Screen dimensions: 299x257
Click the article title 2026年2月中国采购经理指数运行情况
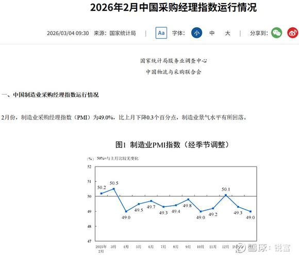(x=173, y=8)
